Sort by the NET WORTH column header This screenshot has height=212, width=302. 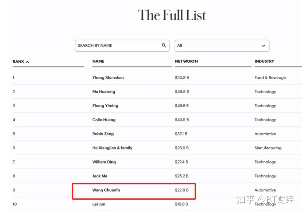(x=186, y=61)
